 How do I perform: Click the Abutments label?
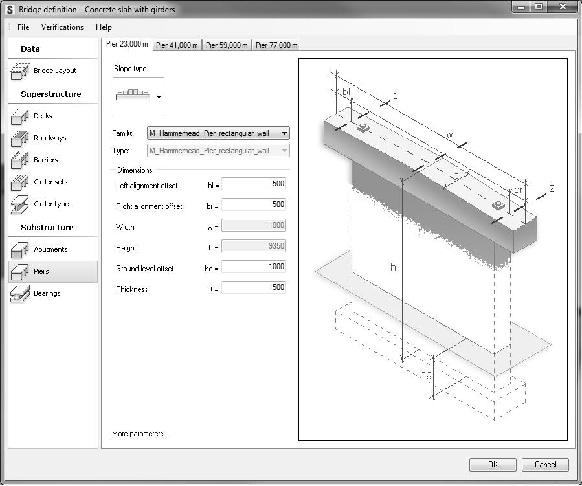coord(50,249)
